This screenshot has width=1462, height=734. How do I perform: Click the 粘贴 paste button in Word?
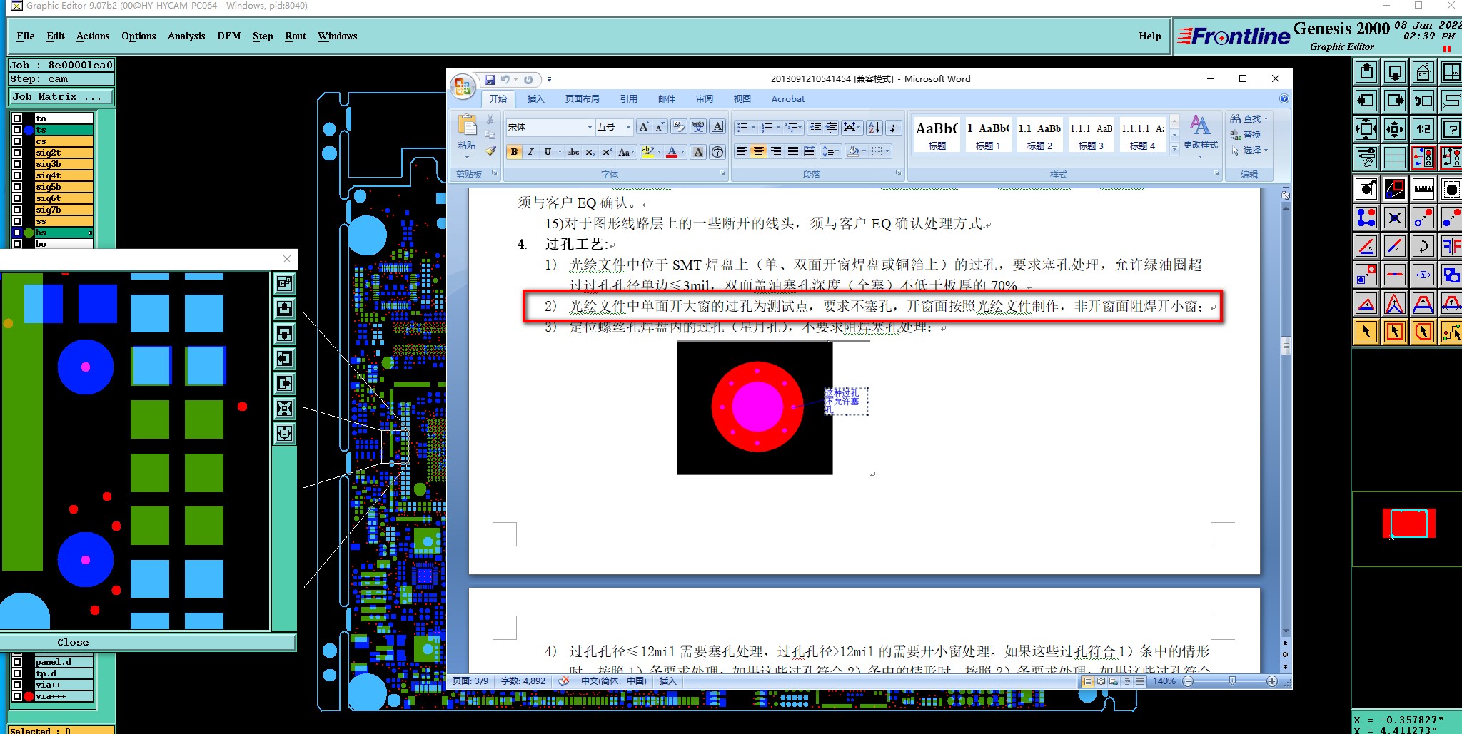[x=467, y=136]
